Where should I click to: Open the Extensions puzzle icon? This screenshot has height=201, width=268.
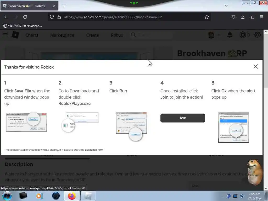point(252,17)
